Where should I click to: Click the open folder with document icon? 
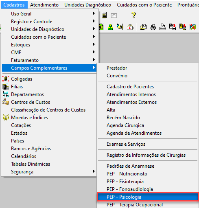(143, 27)
